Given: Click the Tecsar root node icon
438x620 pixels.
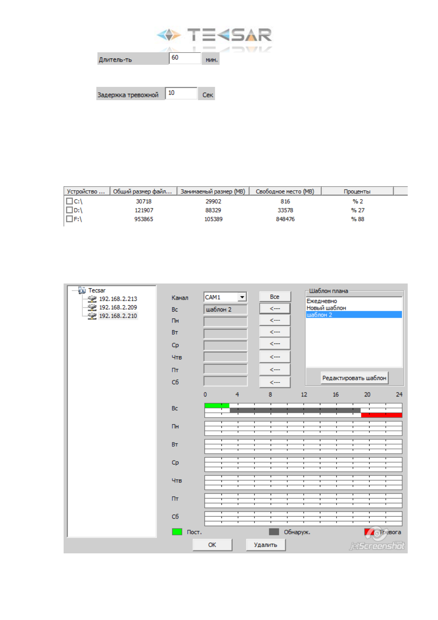Looking at the screenshot, I should pos(82,290).
